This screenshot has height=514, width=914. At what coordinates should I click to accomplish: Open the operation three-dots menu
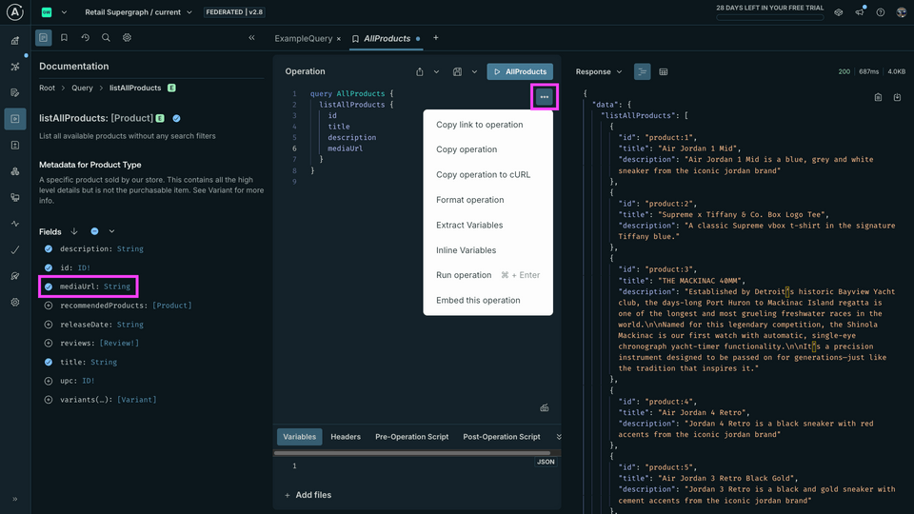pos(545,97)
